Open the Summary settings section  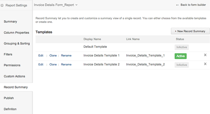(x=10, y=22)
